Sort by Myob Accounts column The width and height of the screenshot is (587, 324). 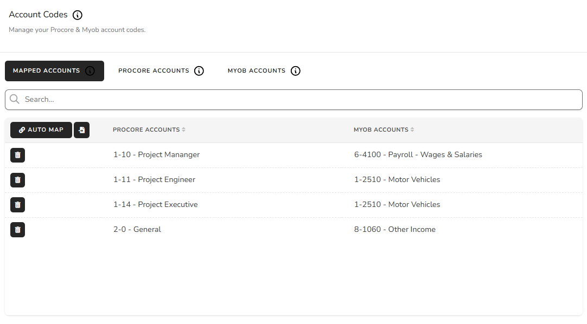(384, 129)
